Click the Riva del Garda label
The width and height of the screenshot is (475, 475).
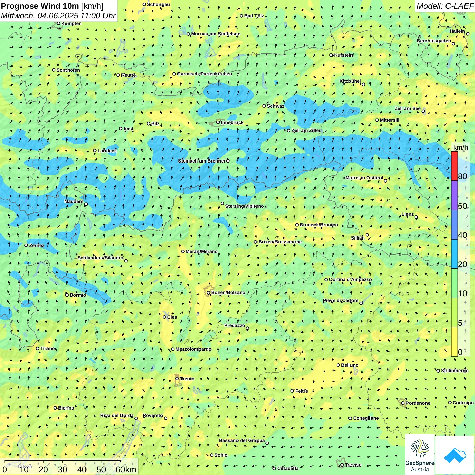pyautogui.click(x=117, y=415)
